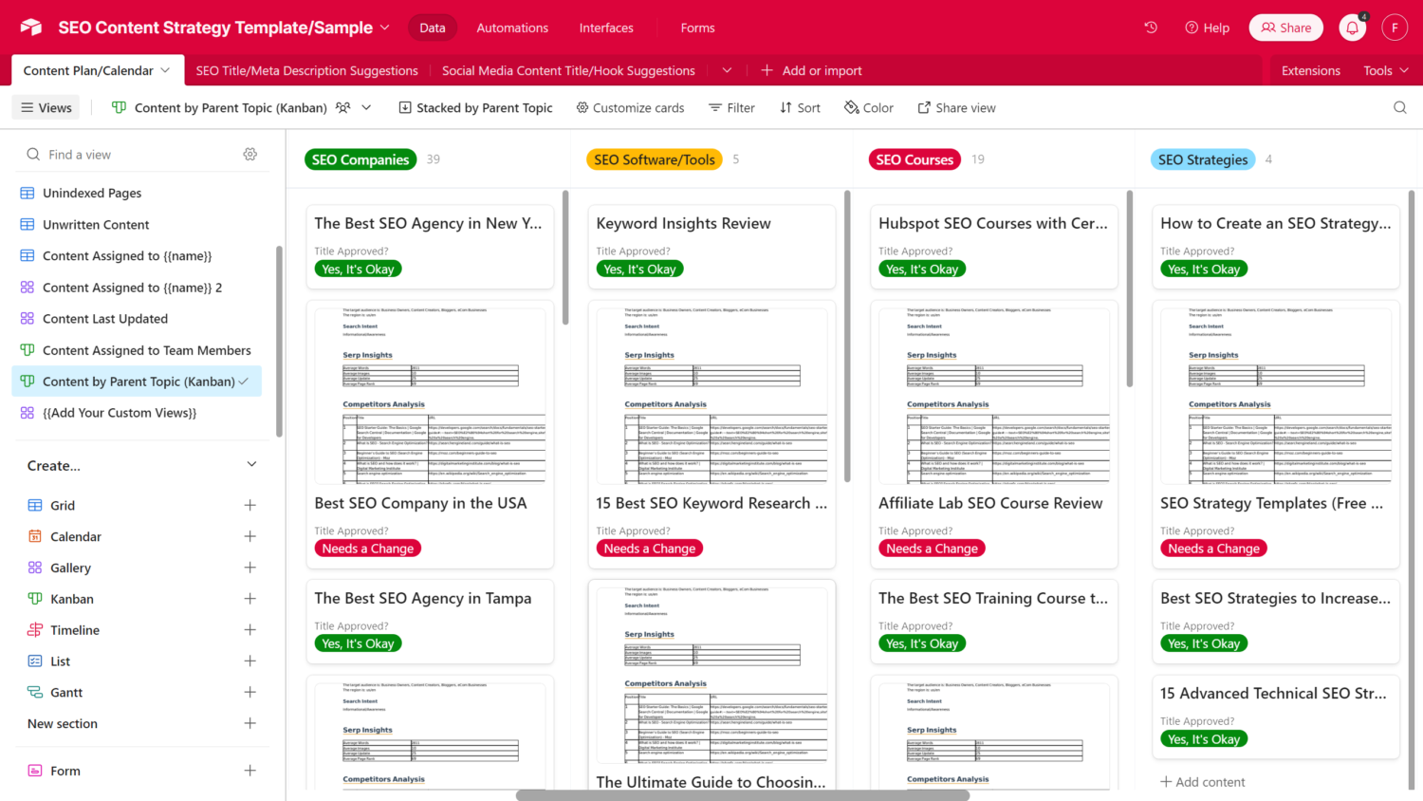1423x801 pixels.
Task: Add a new Timeline view
Action: click(250, 630)
